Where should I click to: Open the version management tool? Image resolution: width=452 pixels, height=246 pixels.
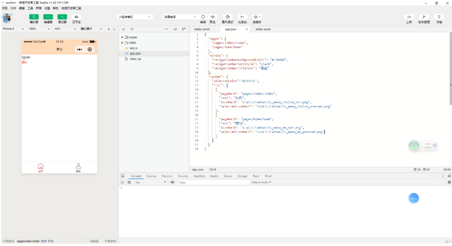pos(424,17)
